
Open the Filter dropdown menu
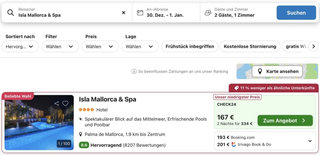point(60,46)
